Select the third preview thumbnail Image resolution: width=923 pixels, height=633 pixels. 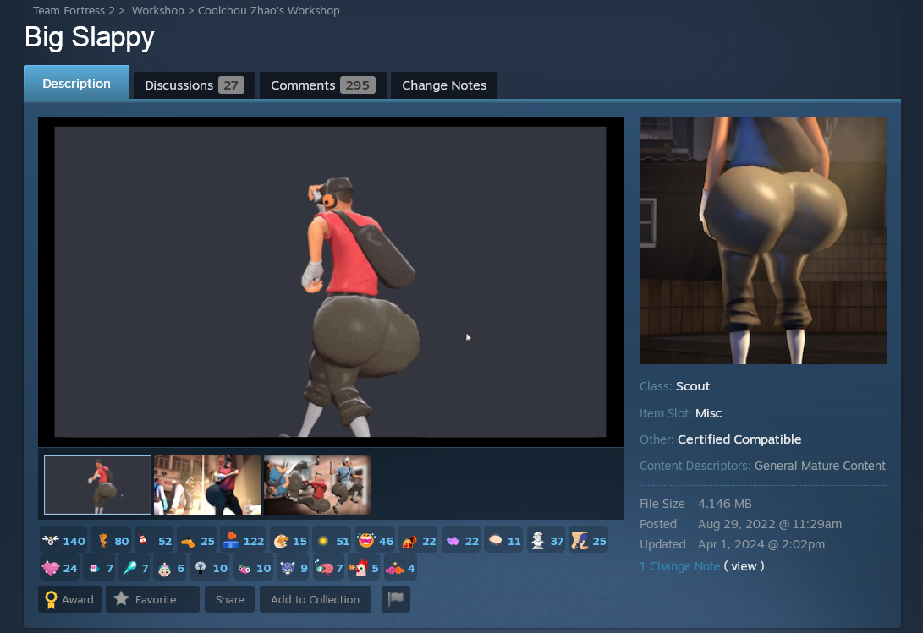click(x=316, y=484)
